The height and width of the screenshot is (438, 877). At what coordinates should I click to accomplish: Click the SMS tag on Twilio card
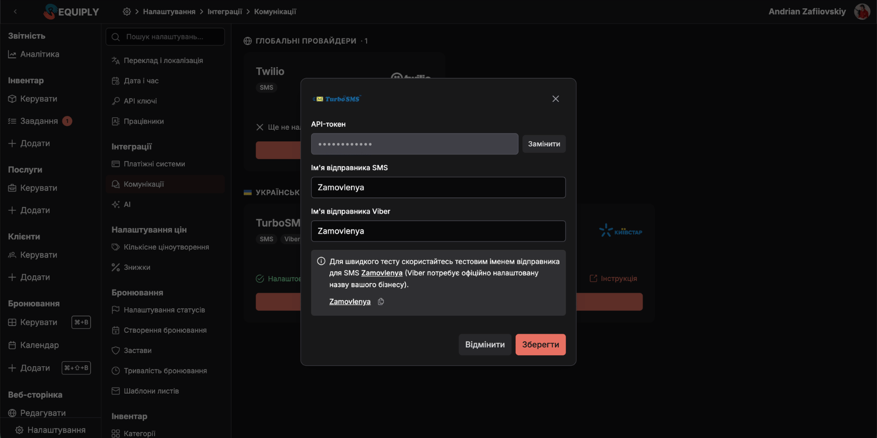pyautogui.click(x=266, y=88)
